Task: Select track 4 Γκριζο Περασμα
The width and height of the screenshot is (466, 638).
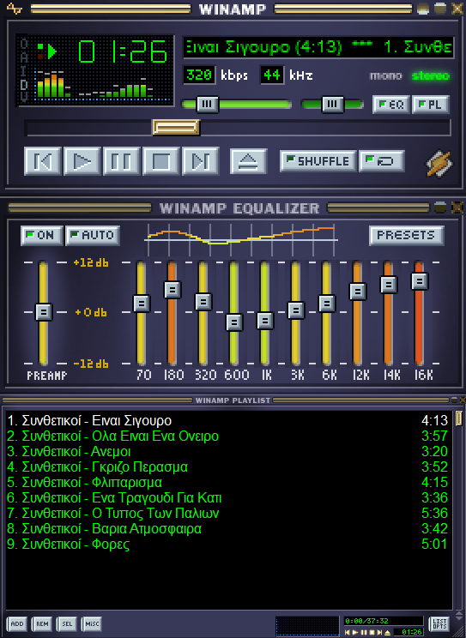Action: click(227, 466)
